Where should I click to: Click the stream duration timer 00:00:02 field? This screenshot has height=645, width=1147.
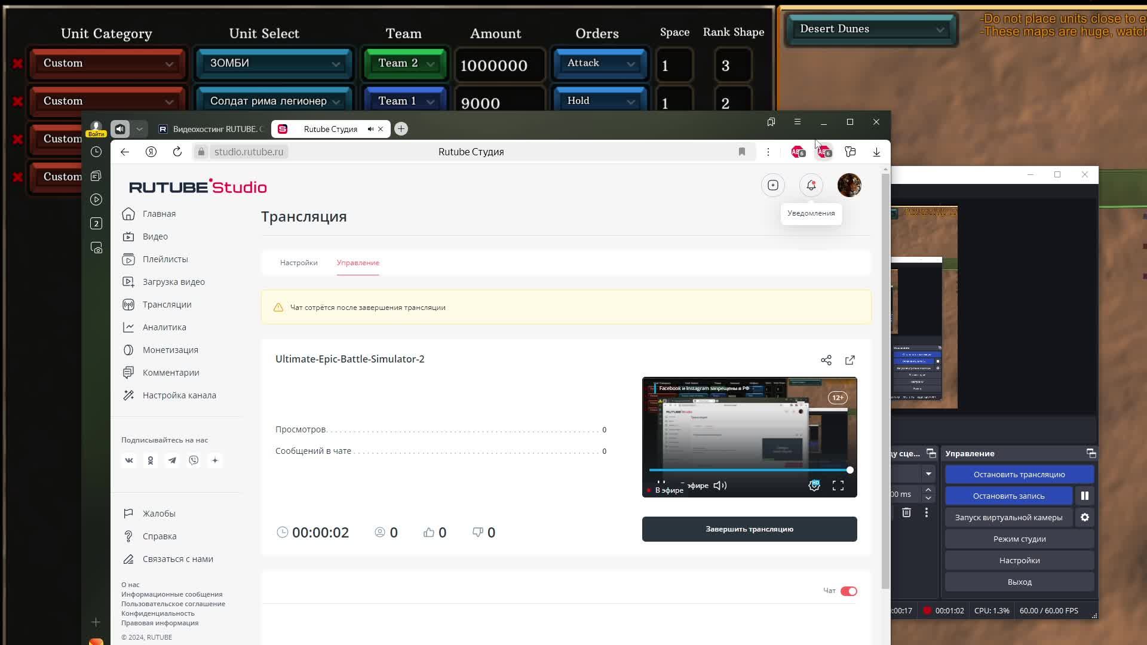click(319, 532)
